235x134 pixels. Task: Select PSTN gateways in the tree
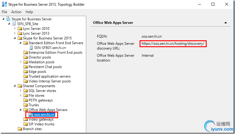[x=41, y=100]
